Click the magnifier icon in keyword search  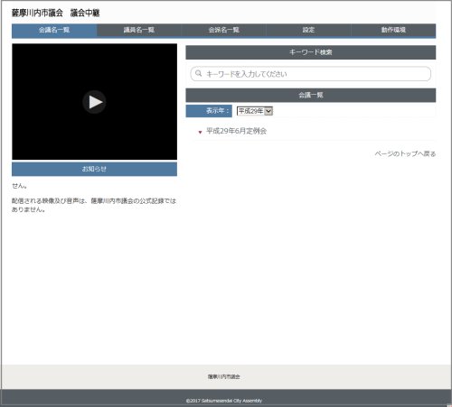[x=198, y=73]
